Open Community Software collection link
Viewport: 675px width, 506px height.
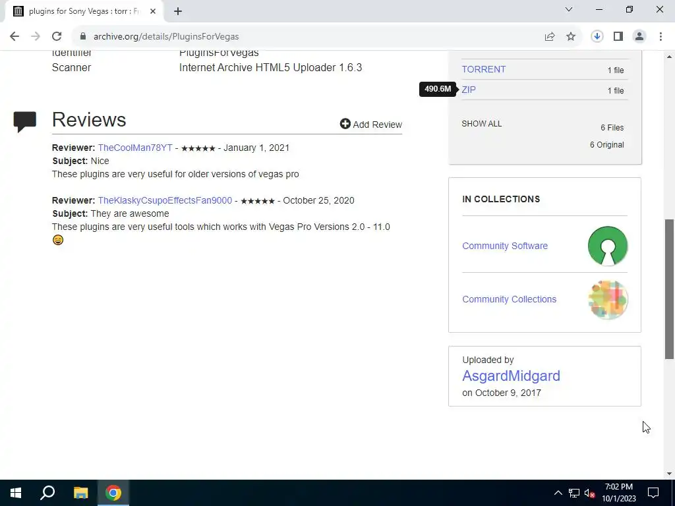tap(505, 246)
